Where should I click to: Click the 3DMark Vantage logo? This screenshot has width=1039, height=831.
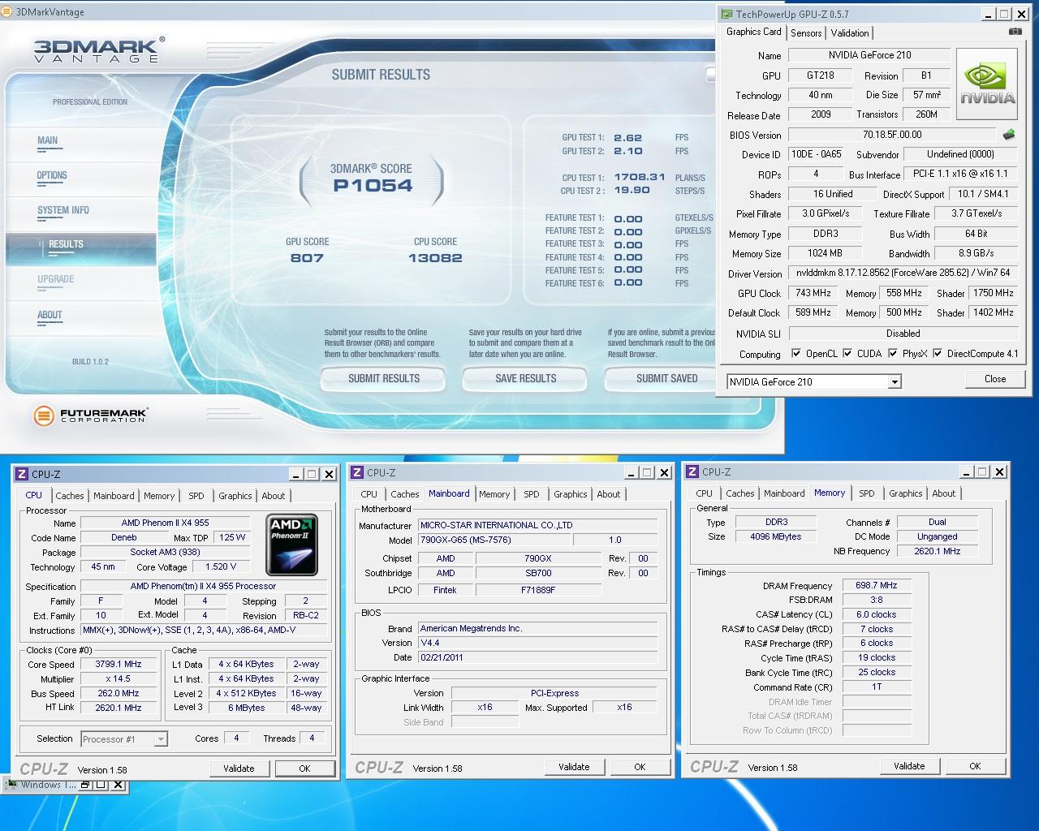click(98, 50)
